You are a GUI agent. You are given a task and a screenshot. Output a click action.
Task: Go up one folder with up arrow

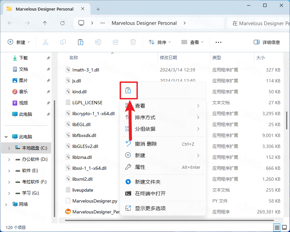click(45, 23)
